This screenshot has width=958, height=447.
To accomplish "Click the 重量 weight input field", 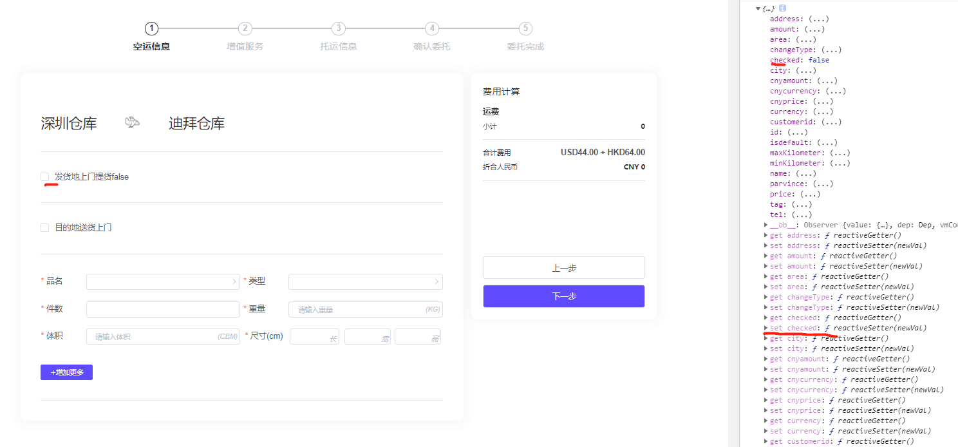I will tap(364, 309).
